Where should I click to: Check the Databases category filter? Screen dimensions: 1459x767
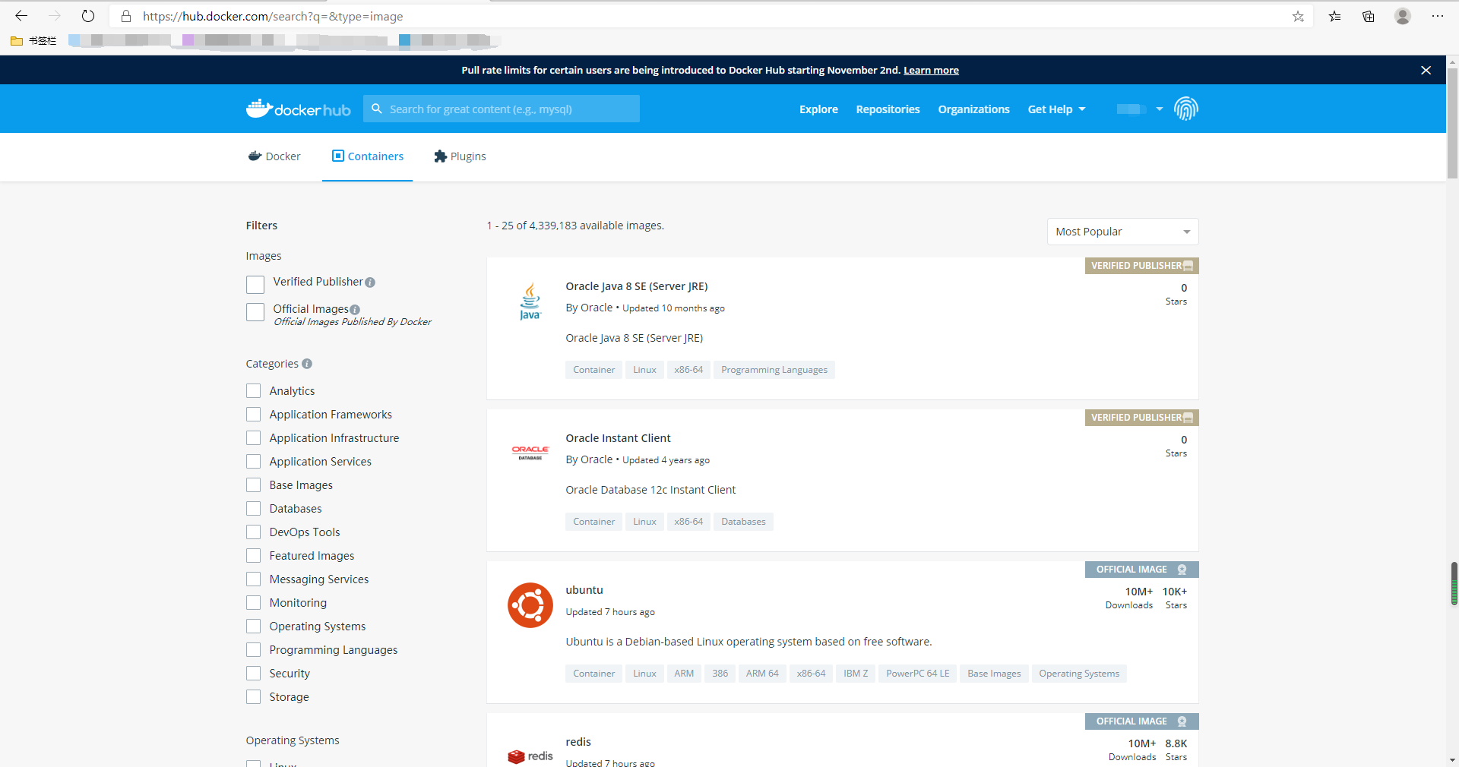point(253,508)
